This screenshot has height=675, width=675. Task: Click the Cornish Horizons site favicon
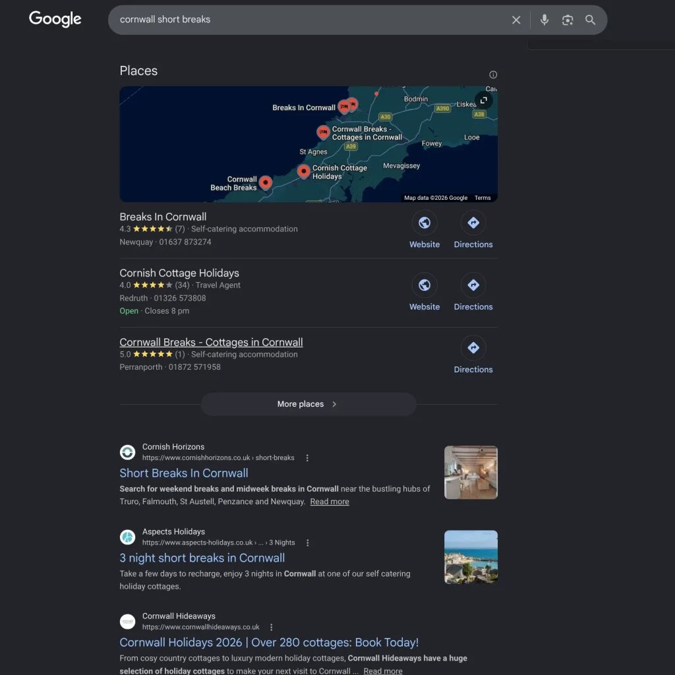pyautogui.click(x=127, y=452)
